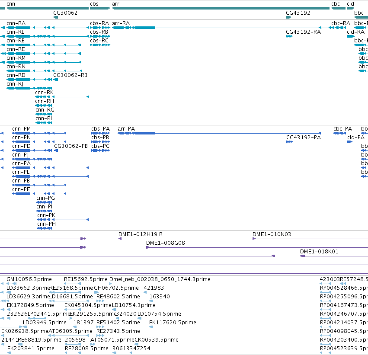
Task: Select the cnn-RB transcript label
Action: pyautogui.click(x=16, y=41)
